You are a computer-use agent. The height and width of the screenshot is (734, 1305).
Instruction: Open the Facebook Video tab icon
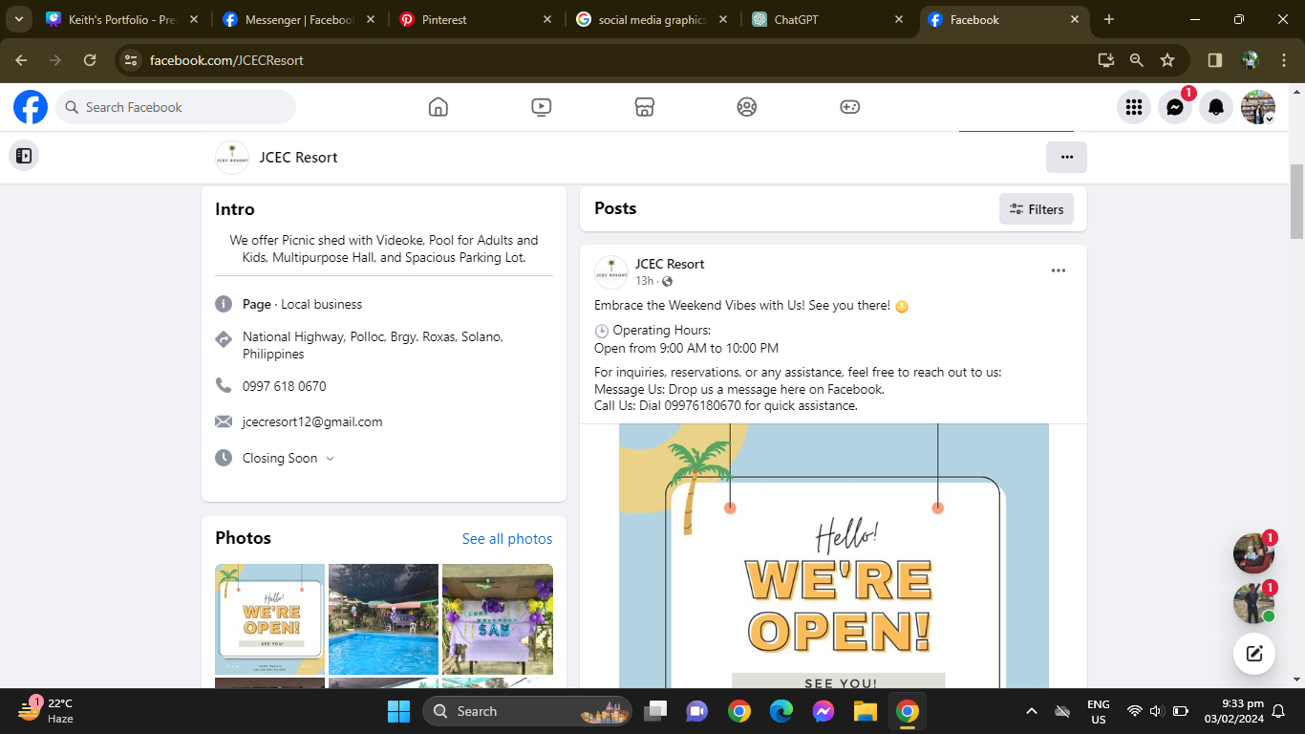click(x=542, y=107)
